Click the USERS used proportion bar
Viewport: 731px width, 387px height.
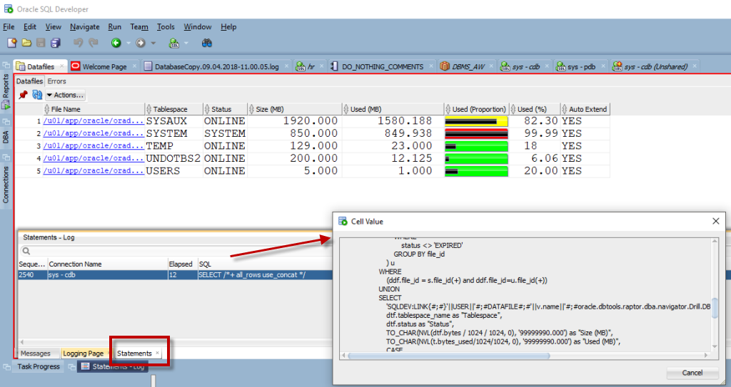tap(476, 171)
